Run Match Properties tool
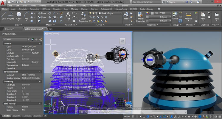Image resolution: width=222 pixels, height=119 pixels. tap(140, 17)
